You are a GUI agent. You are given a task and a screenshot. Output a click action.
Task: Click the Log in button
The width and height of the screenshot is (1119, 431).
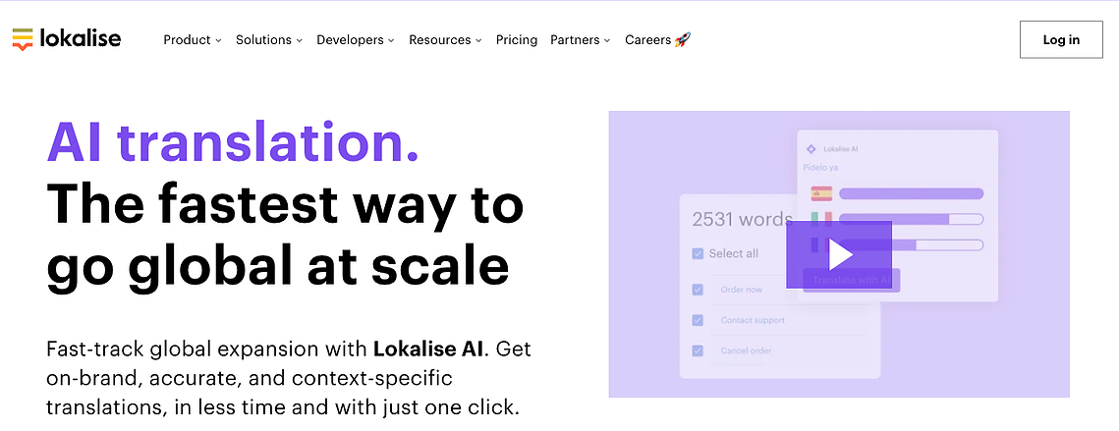pyautogui.click(x=1061, y=40)
